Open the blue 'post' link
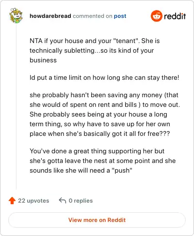 click(x=120, y=16)
